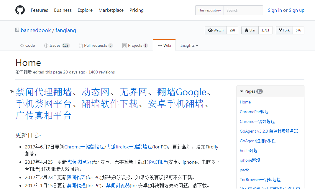315x189 pixels.
Task: Click 禁闻代理 link in February 23 entry
Action: click(76, 177)
